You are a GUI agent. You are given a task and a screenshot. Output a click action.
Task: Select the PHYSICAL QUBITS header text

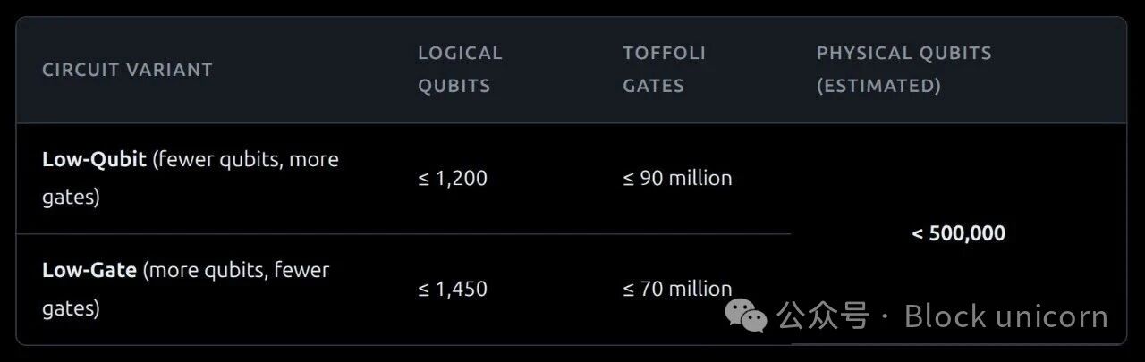click(x=903, y=53)
